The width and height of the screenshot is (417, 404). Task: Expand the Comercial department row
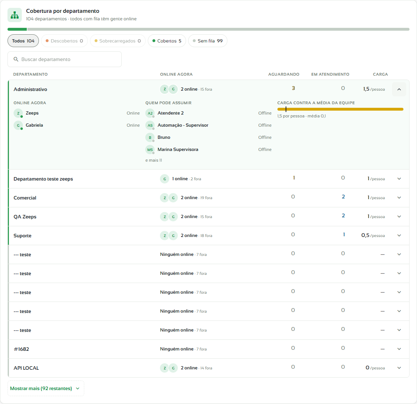[x=399, y=198]
